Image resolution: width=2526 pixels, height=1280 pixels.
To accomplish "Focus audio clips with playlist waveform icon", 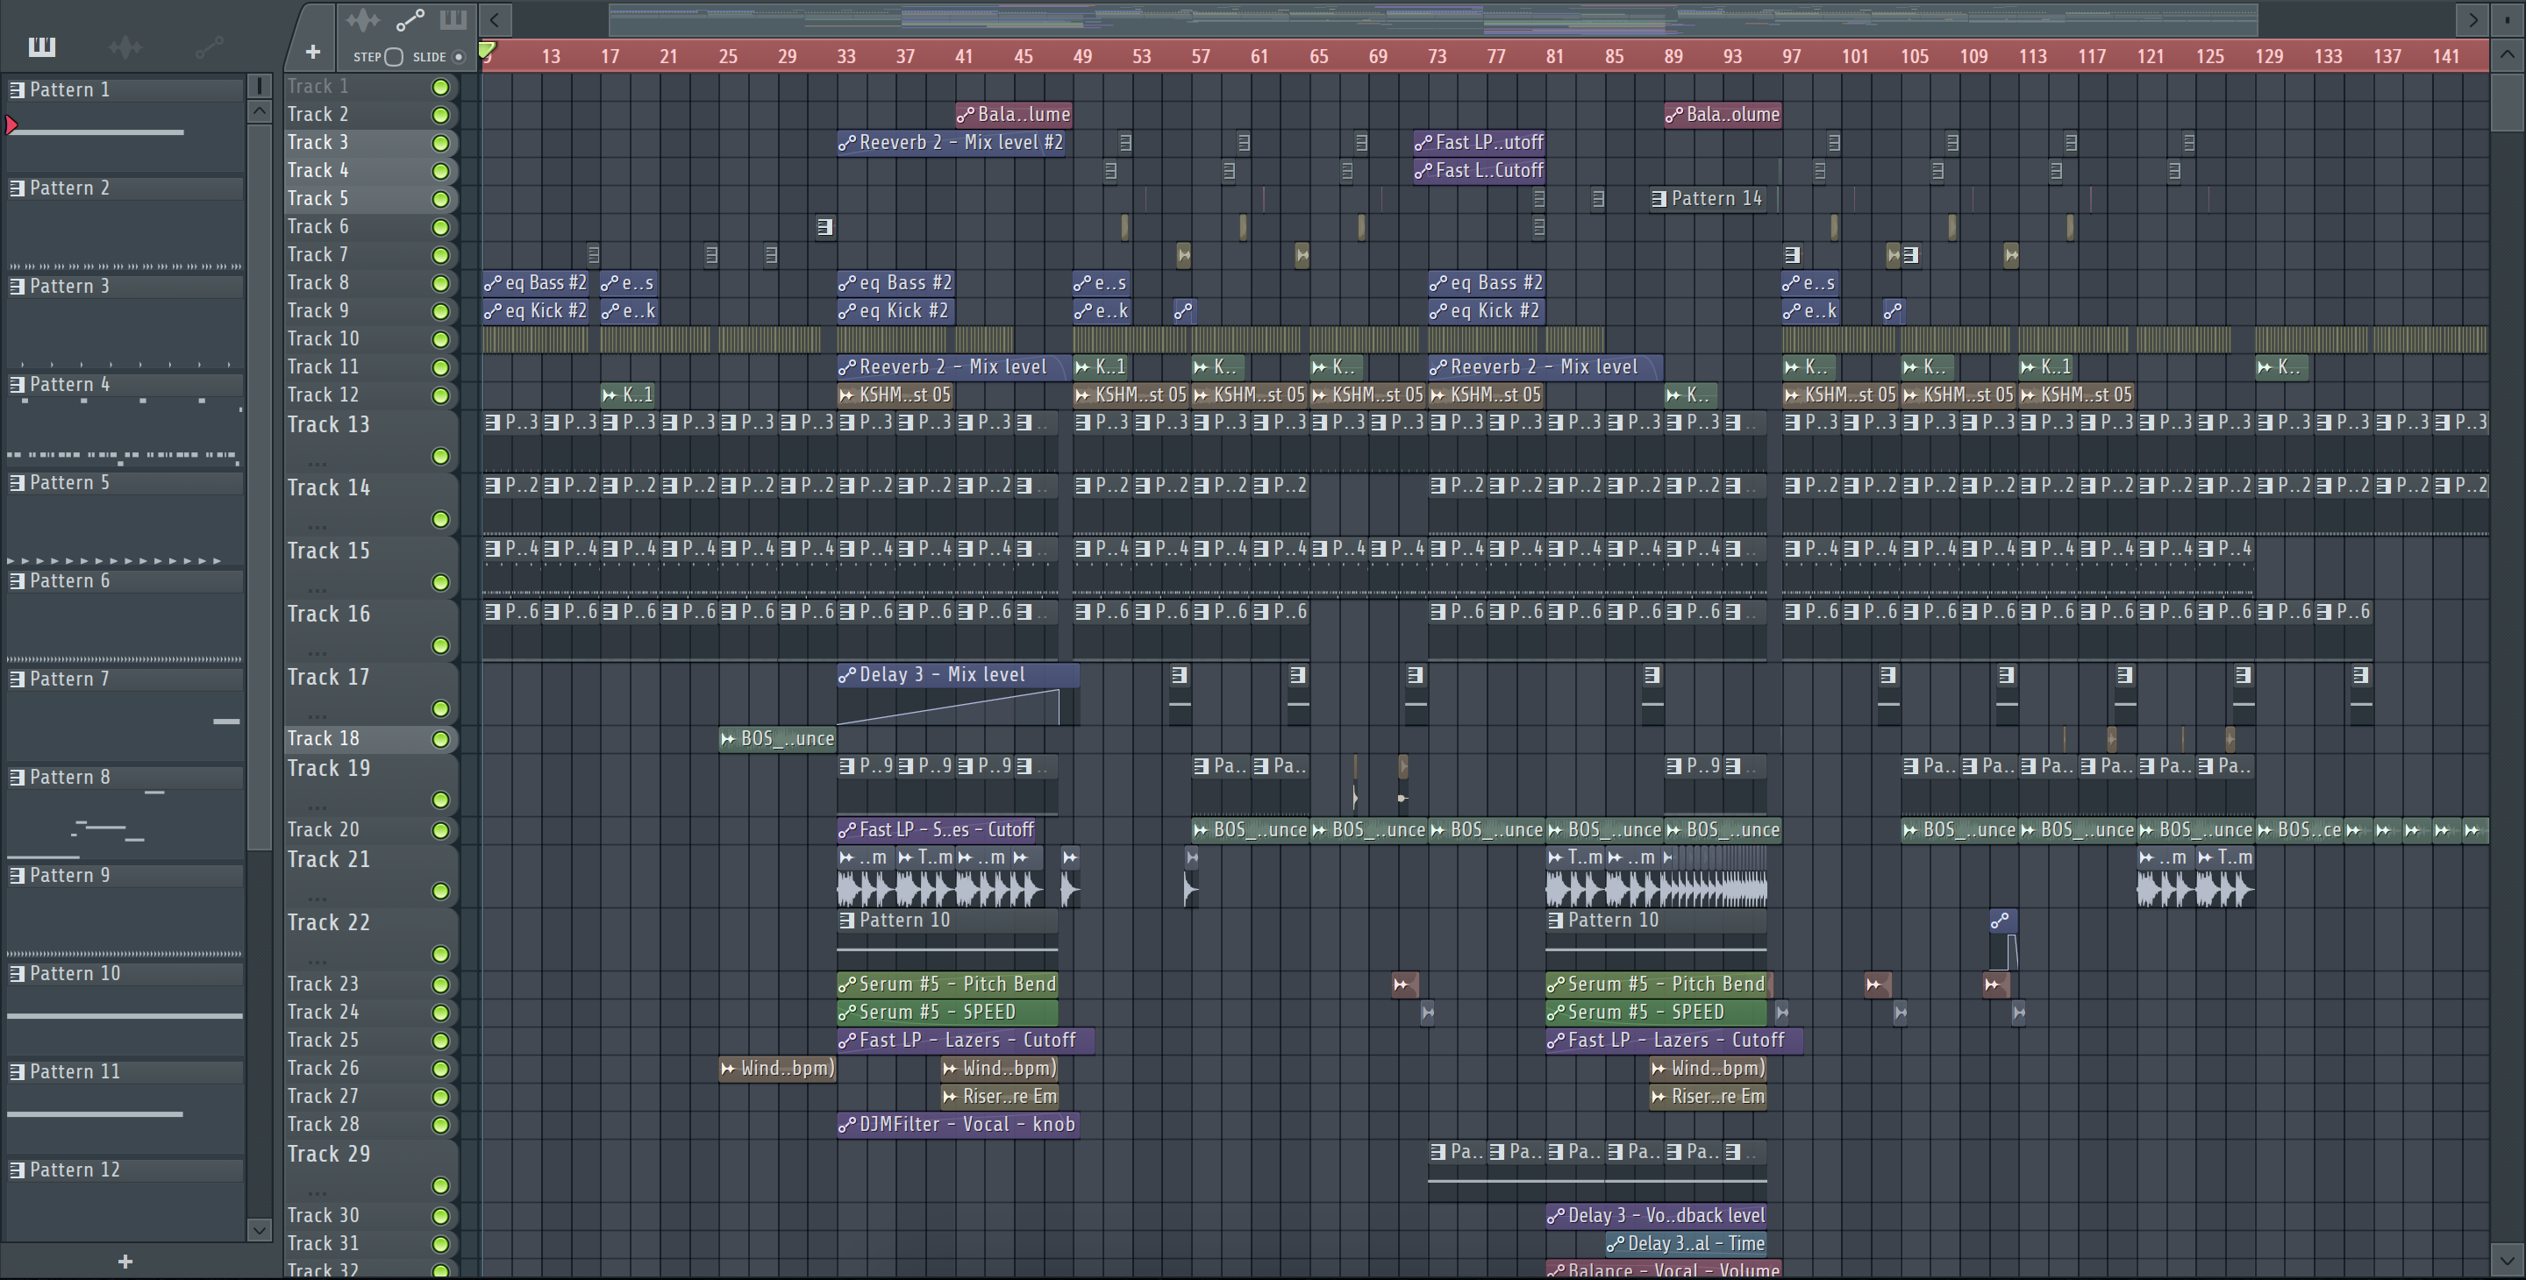I will coord(362,19).
